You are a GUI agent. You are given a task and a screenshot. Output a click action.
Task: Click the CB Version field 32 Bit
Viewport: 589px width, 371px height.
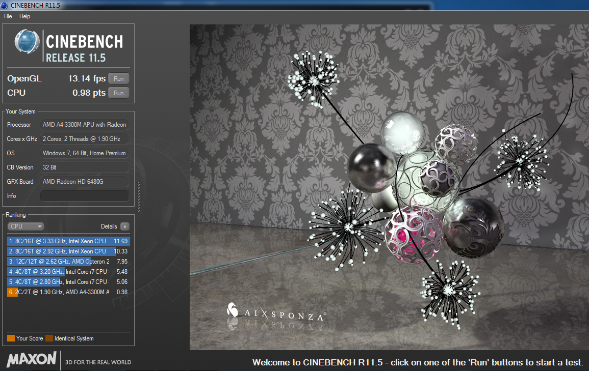[85, 167]
